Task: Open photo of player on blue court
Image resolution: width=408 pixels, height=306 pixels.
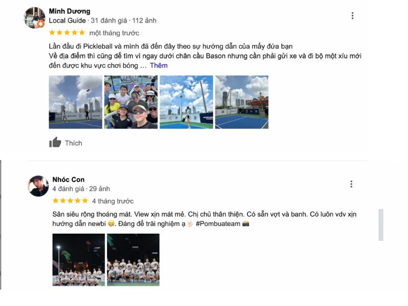Action: [x=186, y=102]
